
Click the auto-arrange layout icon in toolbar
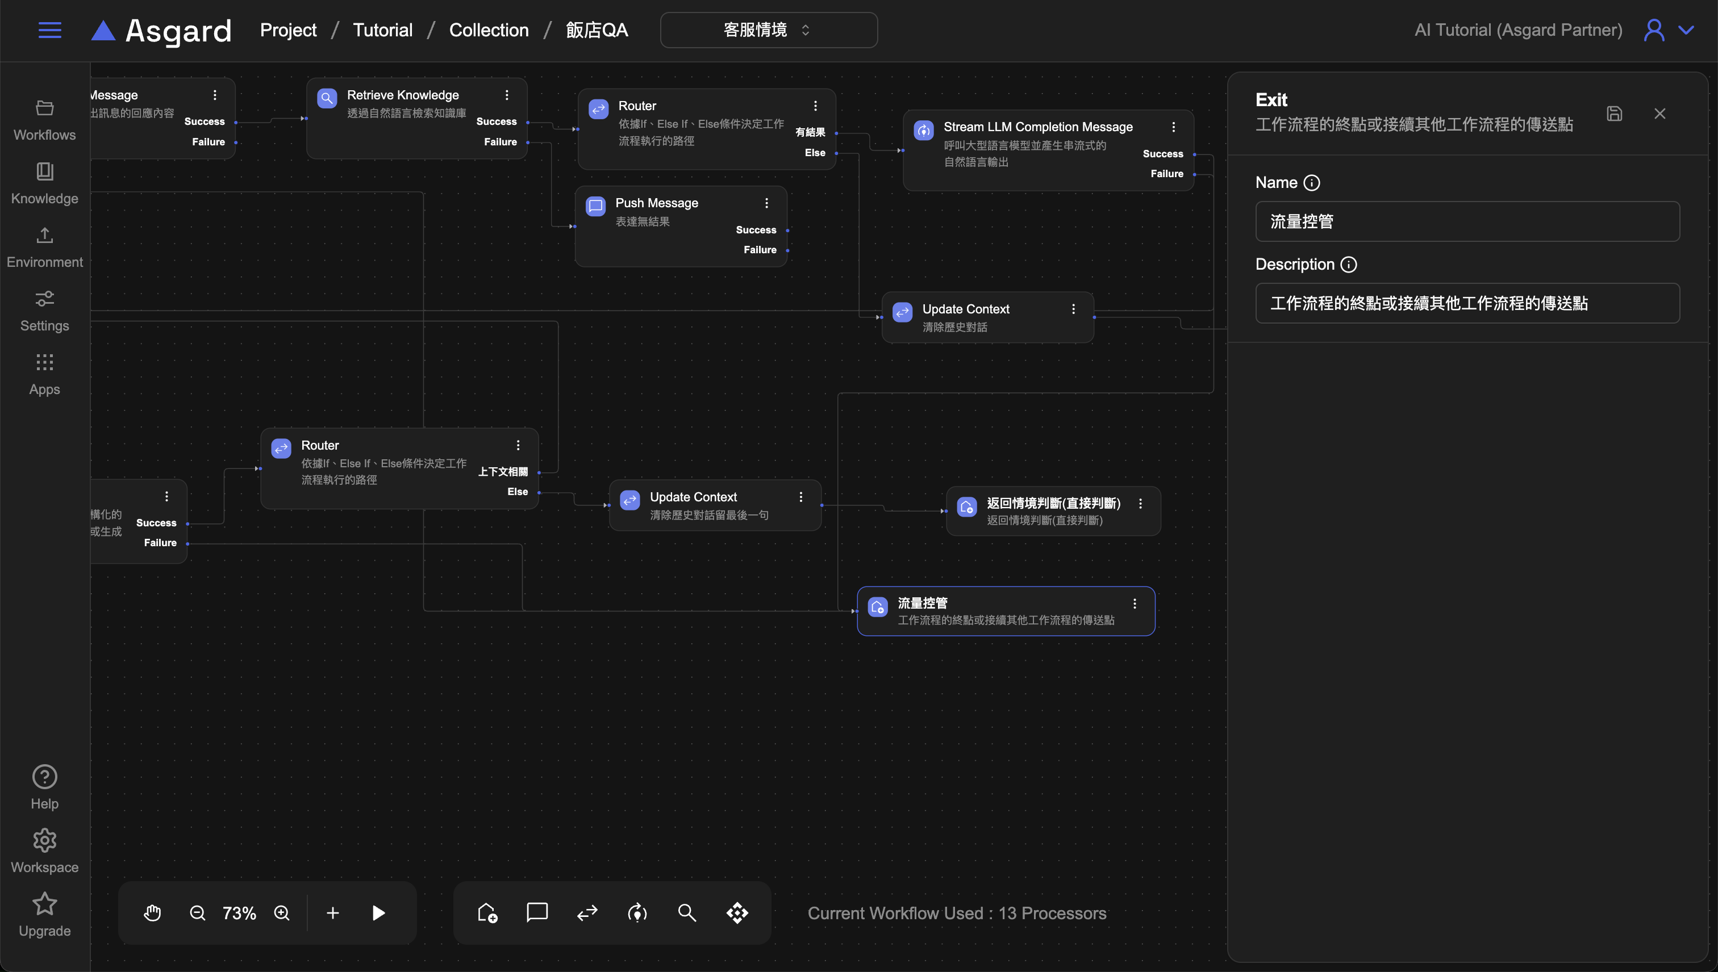tap(737, 912)
